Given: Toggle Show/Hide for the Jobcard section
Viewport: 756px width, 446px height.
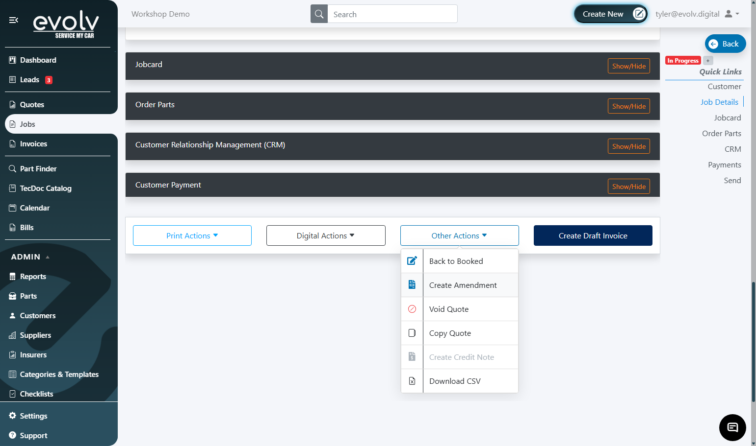Looking at the screenshot, I should 629,66.
